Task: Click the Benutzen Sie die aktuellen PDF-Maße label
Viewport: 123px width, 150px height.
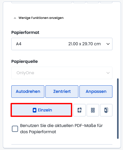Action: coord(61,129)
